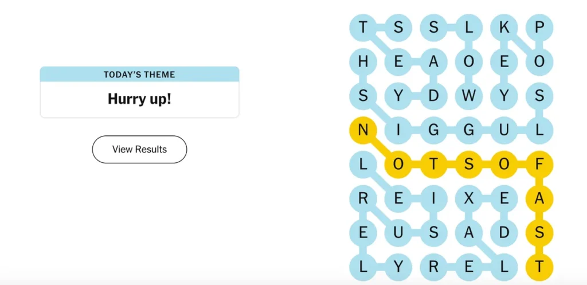Select the letter H tile
587x285 pixels.
click(363, 62)
